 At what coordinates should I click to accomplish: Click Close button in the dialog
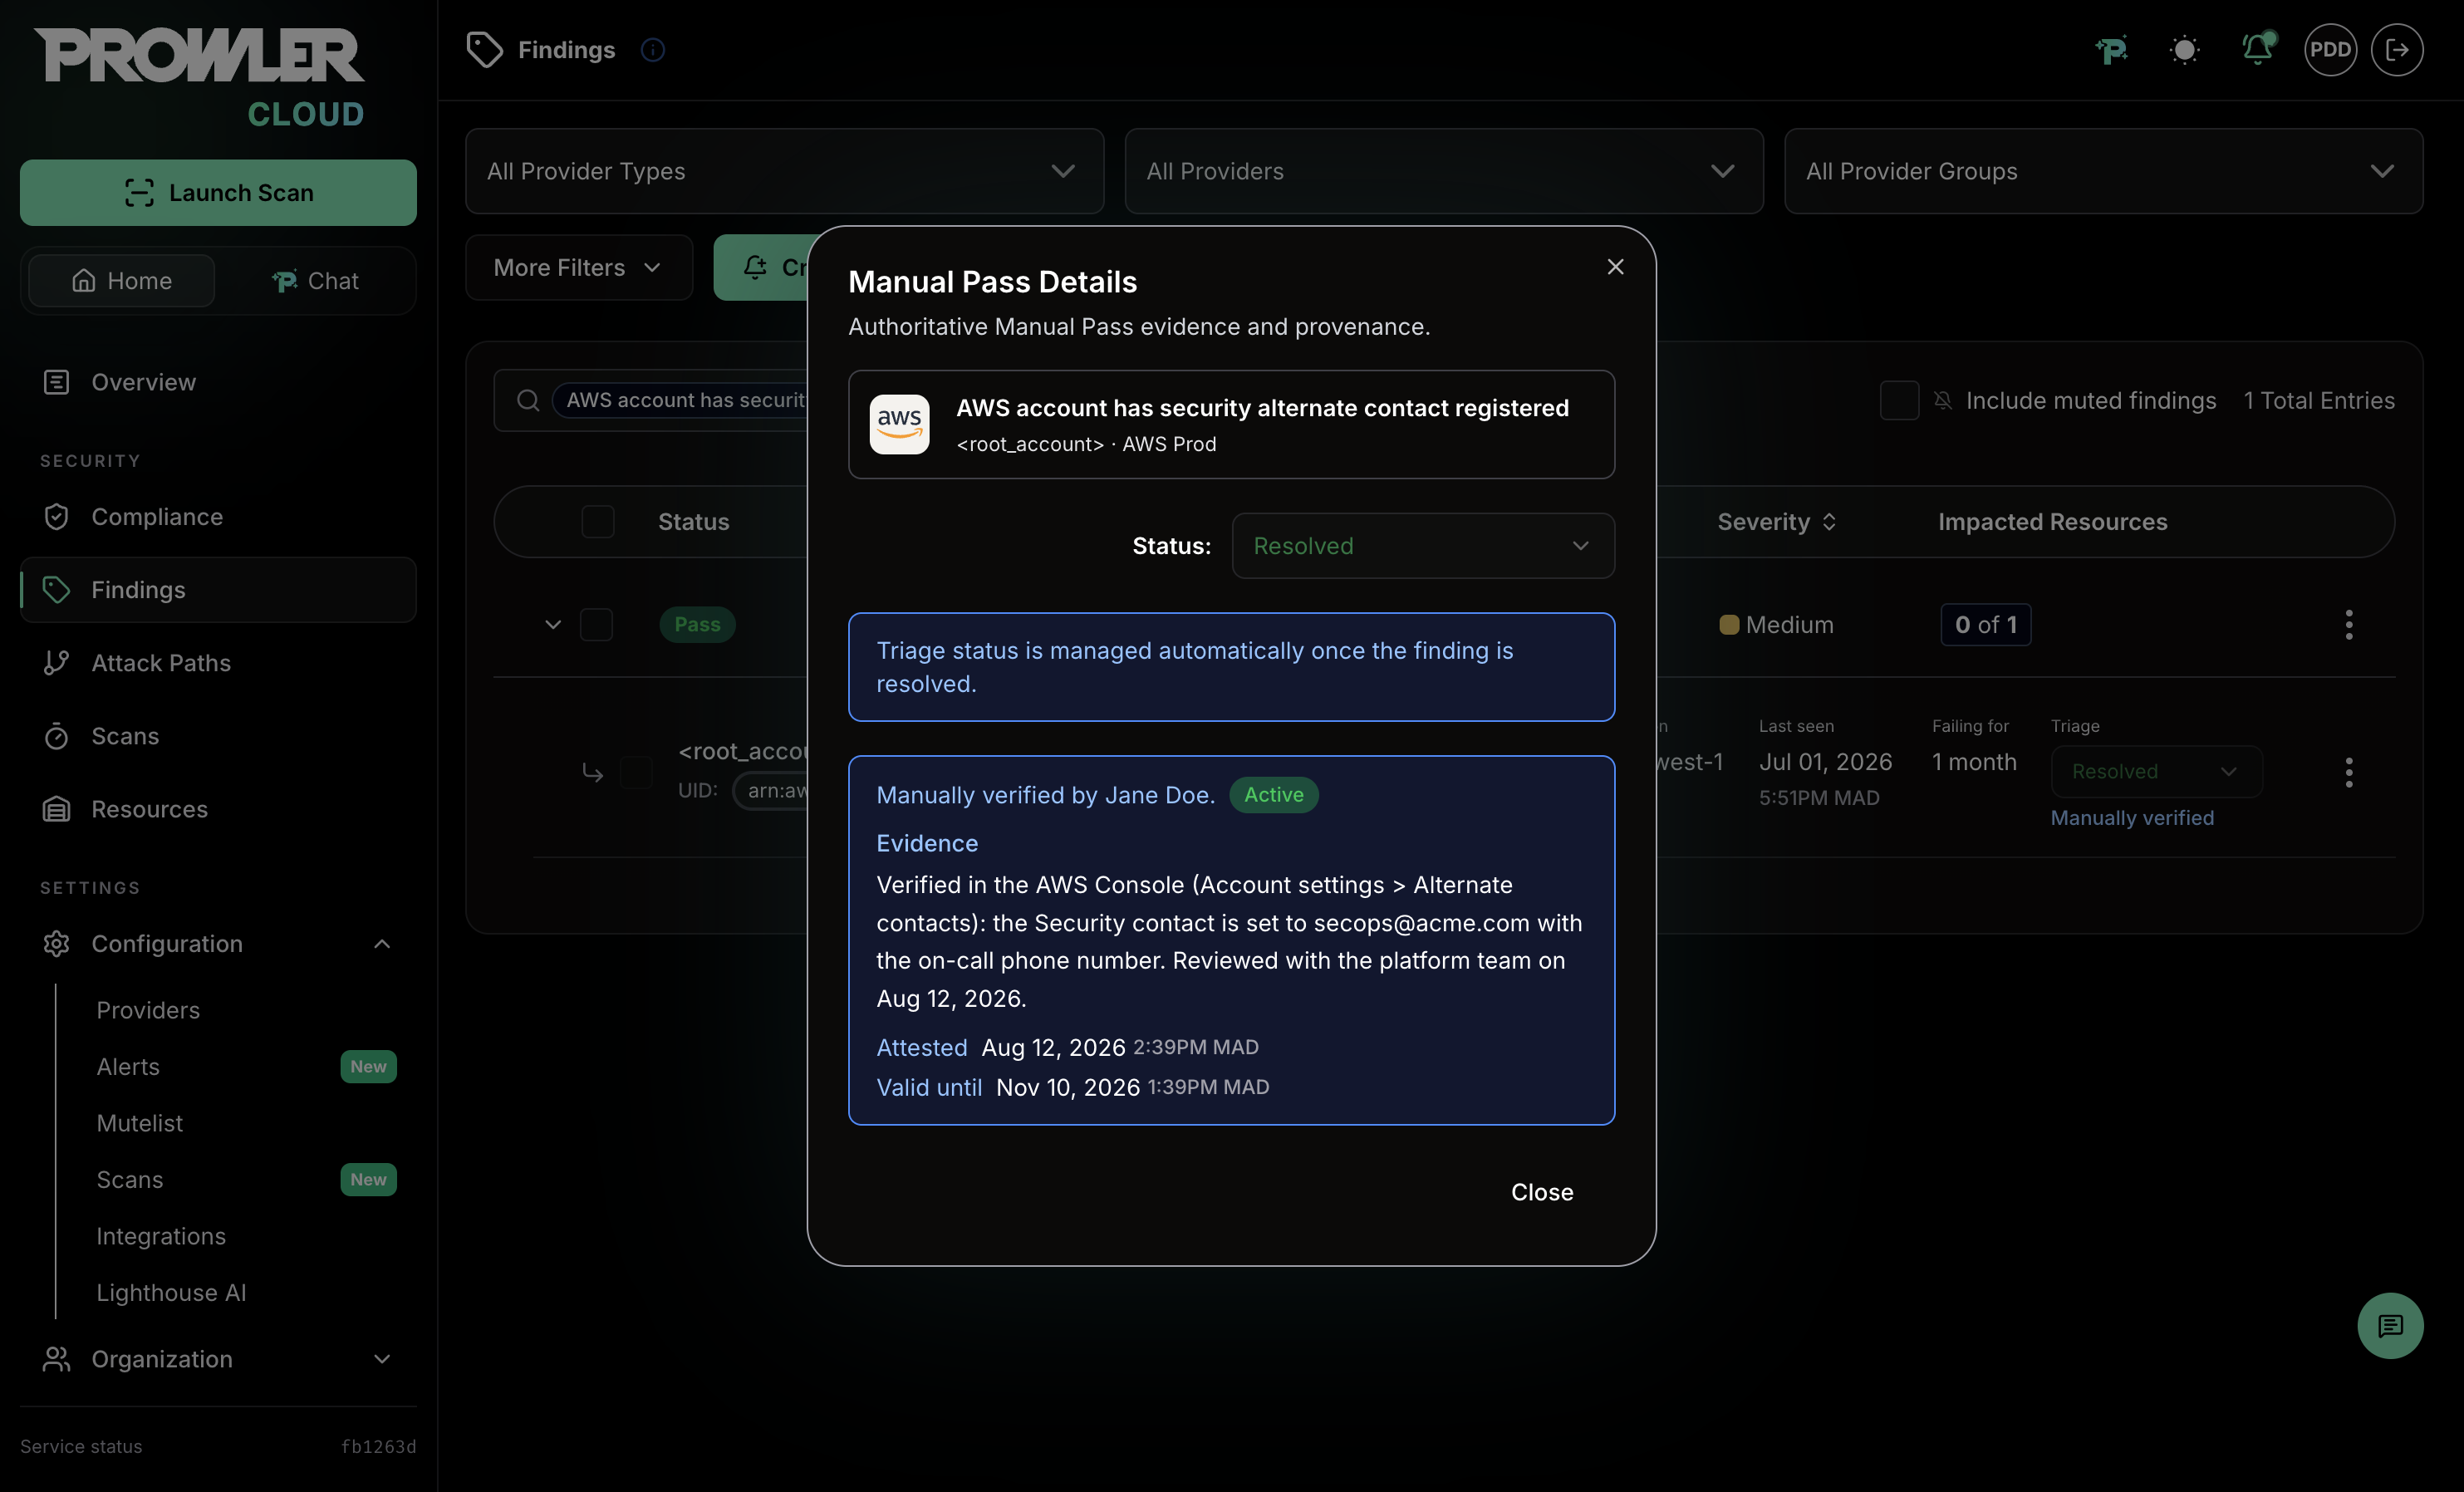point(1541,1192)
